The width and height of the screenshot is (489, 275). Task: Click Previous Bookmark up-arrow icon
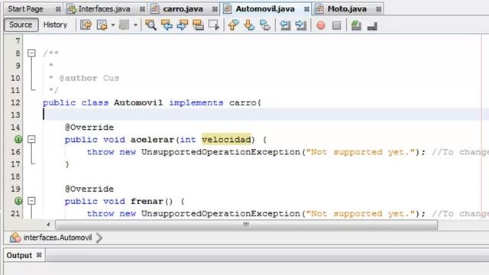233,25
